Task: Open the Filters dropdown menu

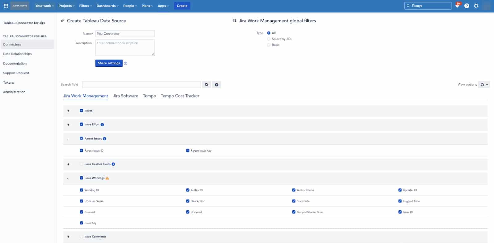Action: [86, 6]
